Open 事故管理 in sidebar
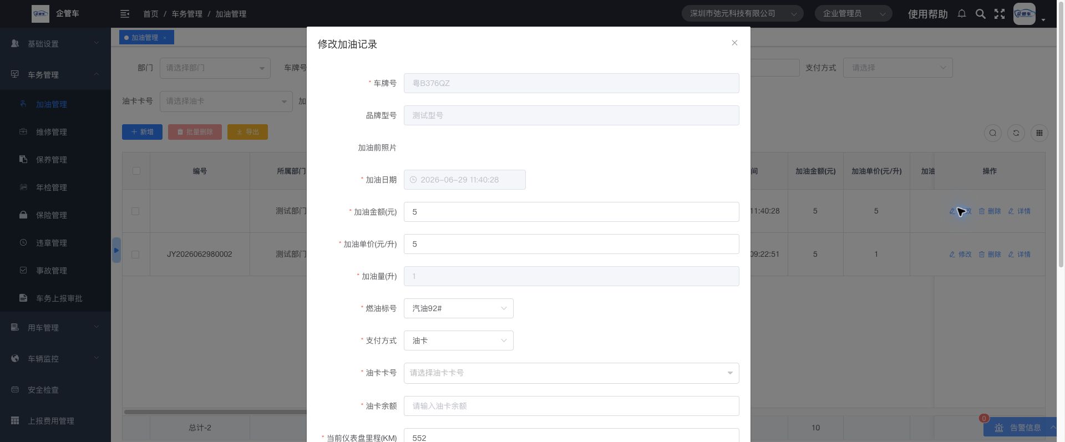This screenshot has height=442, width=1065. coord(55,271)
